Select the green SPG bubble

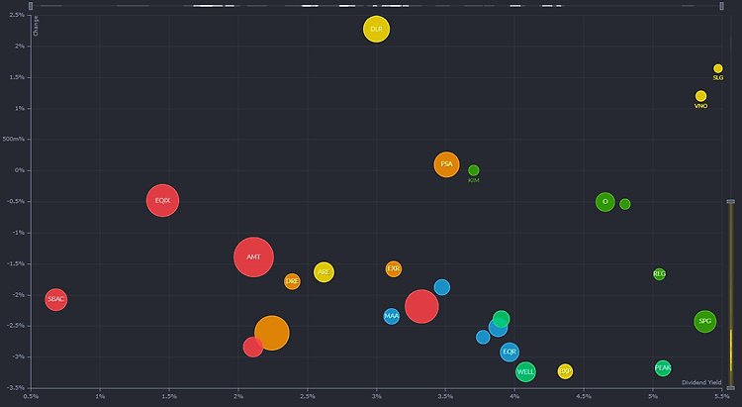click(705, 321)
